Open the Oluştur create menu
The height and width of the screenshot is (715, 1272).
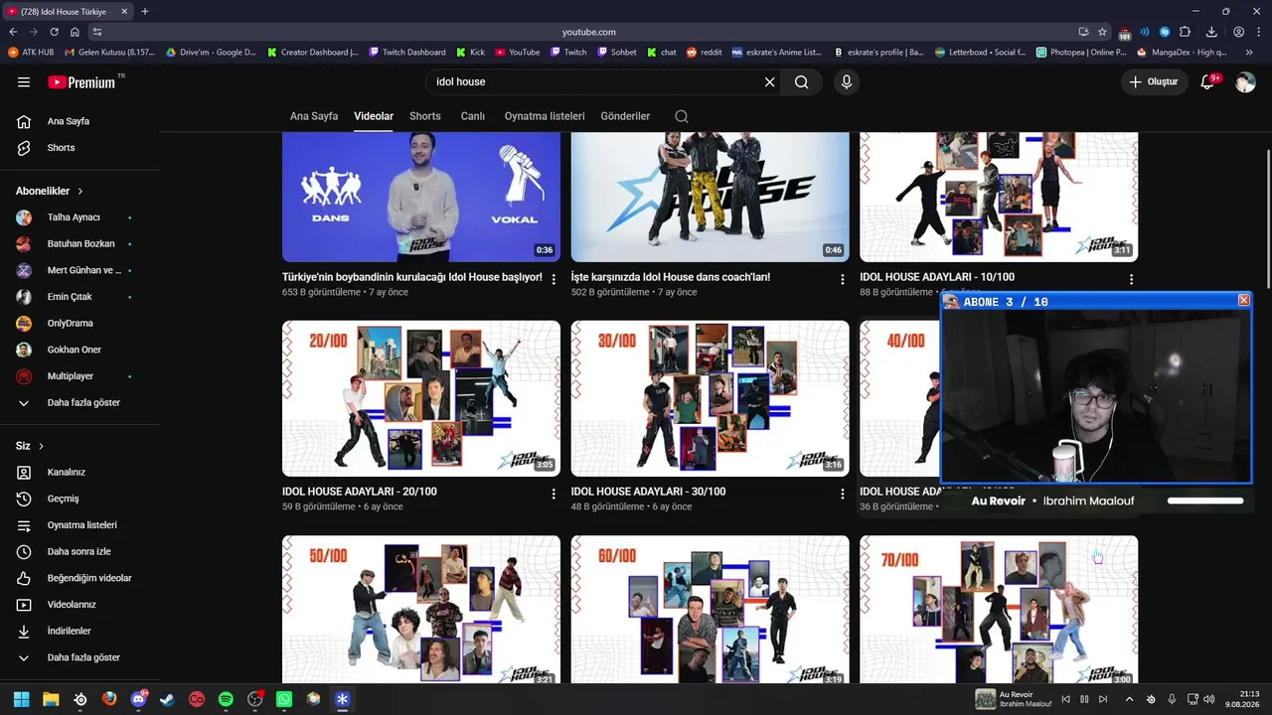(x=1153, y=82)
